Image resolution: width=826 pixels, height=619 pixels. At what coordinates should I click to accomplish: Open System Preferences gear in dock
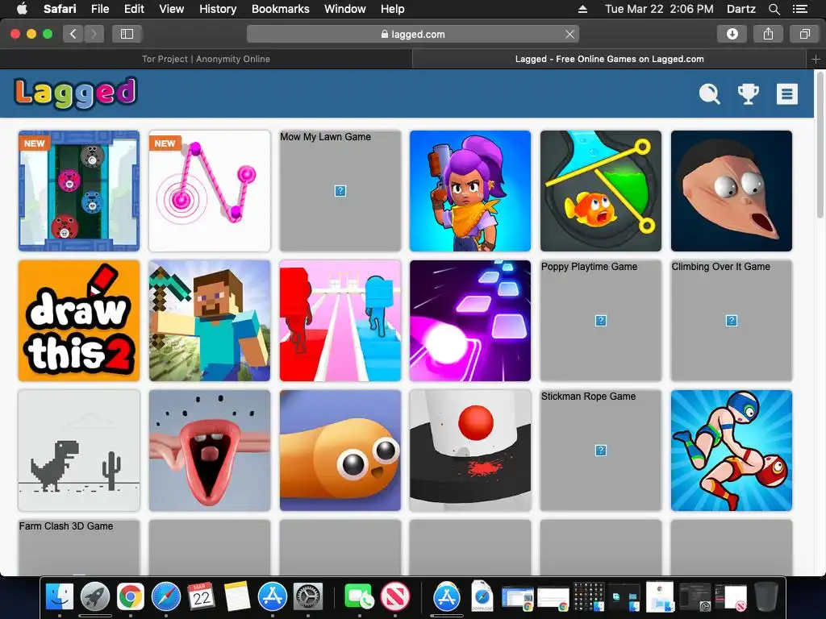[308, 597]
